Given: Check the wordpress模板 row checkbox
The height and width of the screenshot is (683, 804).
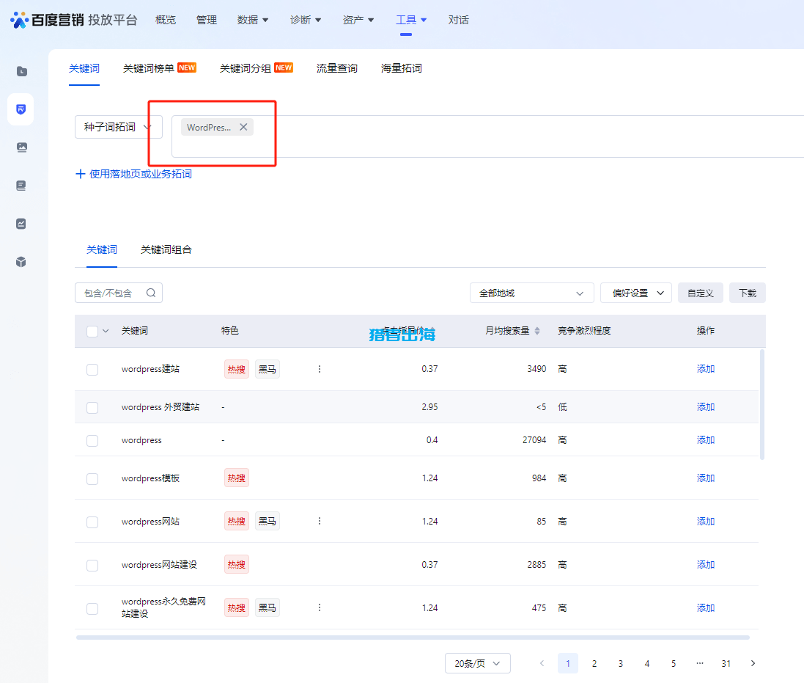Looking at the screenshot, I should click(92, 478).
